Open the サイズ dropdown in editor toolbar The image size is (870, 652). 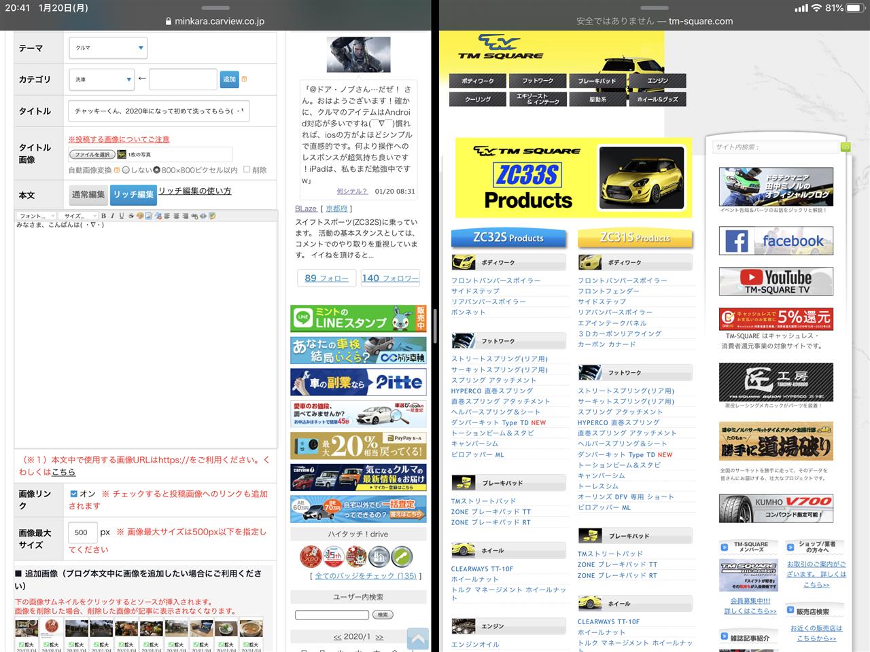tap(77, 216)
